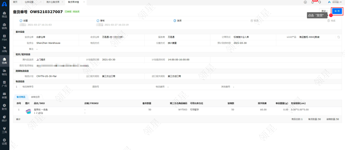Viewport: 345px width, 150px height.
Task: Close the 备货单详情 tab
Action: pos(84,2)
